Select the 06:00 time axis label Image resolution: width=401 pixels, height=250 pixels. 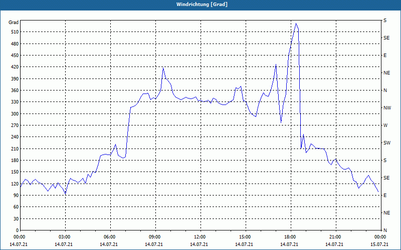tap(110, 237)
